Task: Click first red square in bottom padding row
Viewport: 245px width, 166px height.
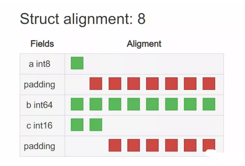Action: [x=115, y=145]
